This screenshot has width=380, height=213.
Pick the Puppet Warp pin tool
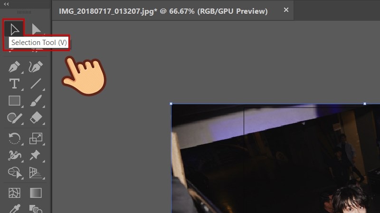pos(36,155)
